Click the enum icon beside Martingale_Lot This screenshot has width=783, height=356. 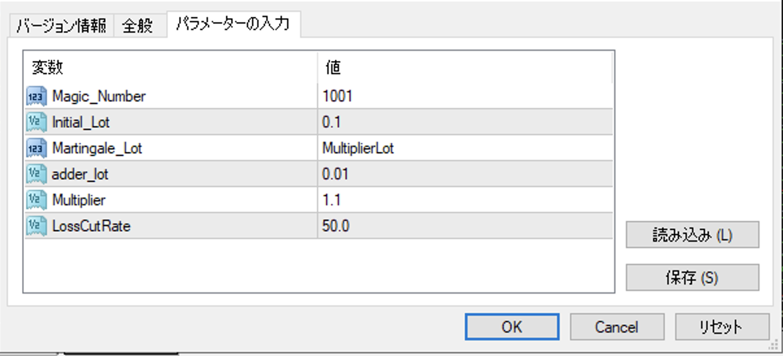point(36,148)
